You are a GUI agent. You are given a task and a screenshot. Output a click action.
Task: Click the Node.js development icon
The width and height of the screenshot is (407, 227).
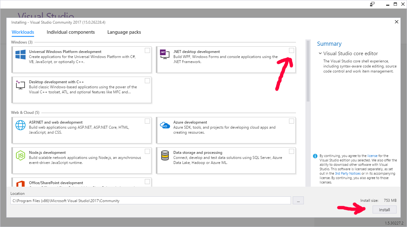[20, 155]
